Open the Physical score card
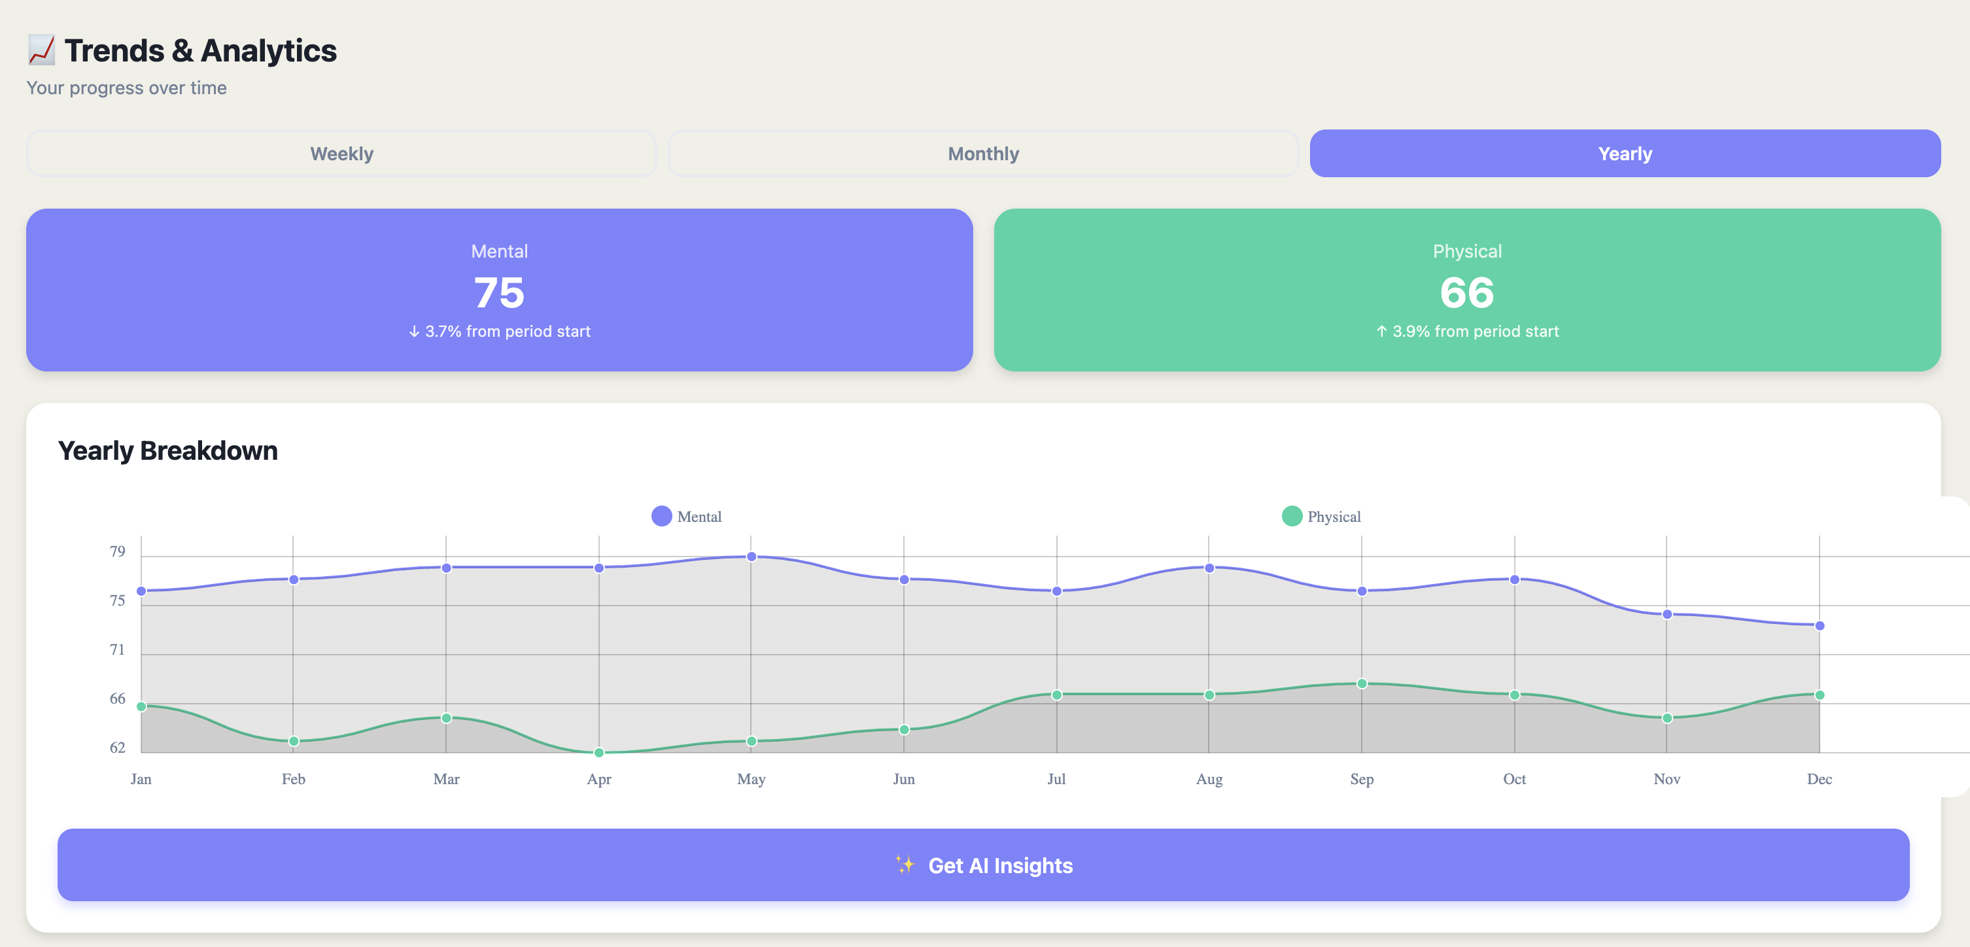 tap(1467, 290)
